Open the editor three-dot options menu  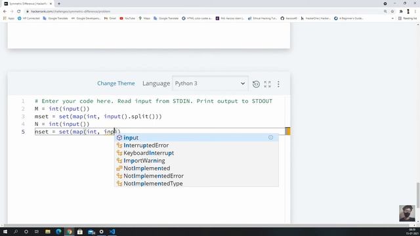[x=278, y=84]
